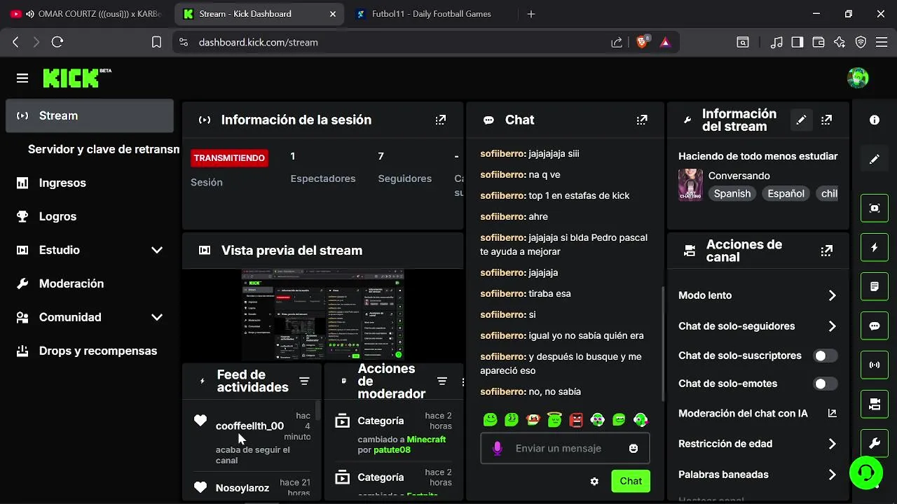Click the green Chat send button

click(631, 481)
